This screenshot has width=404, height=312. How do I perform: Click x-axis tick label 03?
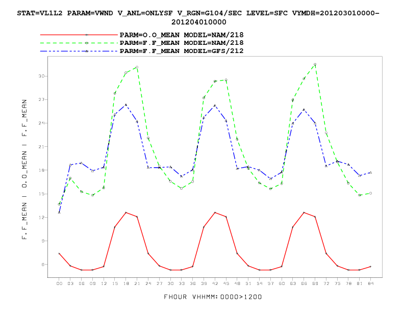[x=70, y=283]
